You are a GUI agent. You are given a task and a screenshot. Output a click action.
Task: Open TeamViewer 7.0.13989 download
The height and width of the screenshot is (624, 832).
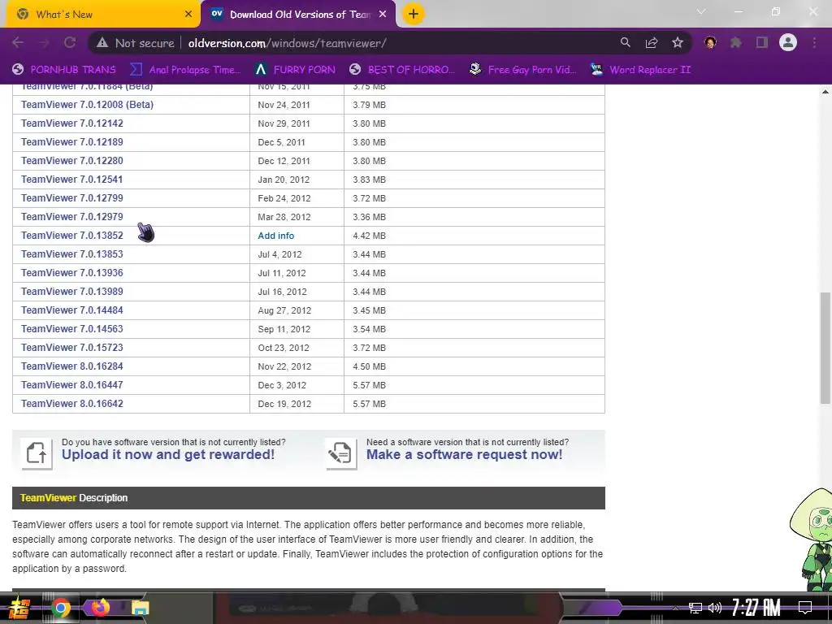click(x=72, y=292)
